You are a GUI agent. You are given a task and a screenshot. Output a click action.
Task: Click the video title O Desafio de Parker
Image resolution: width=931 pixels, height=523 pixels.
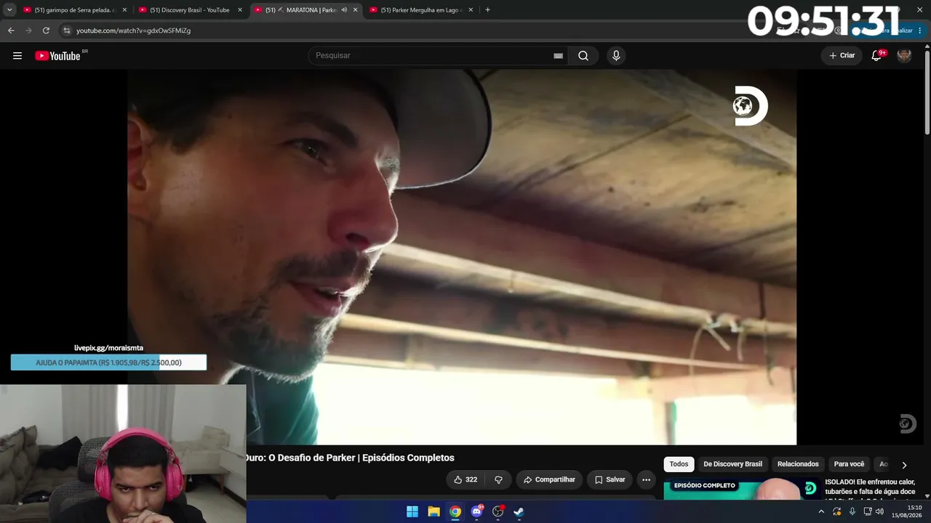click(350, 458)
